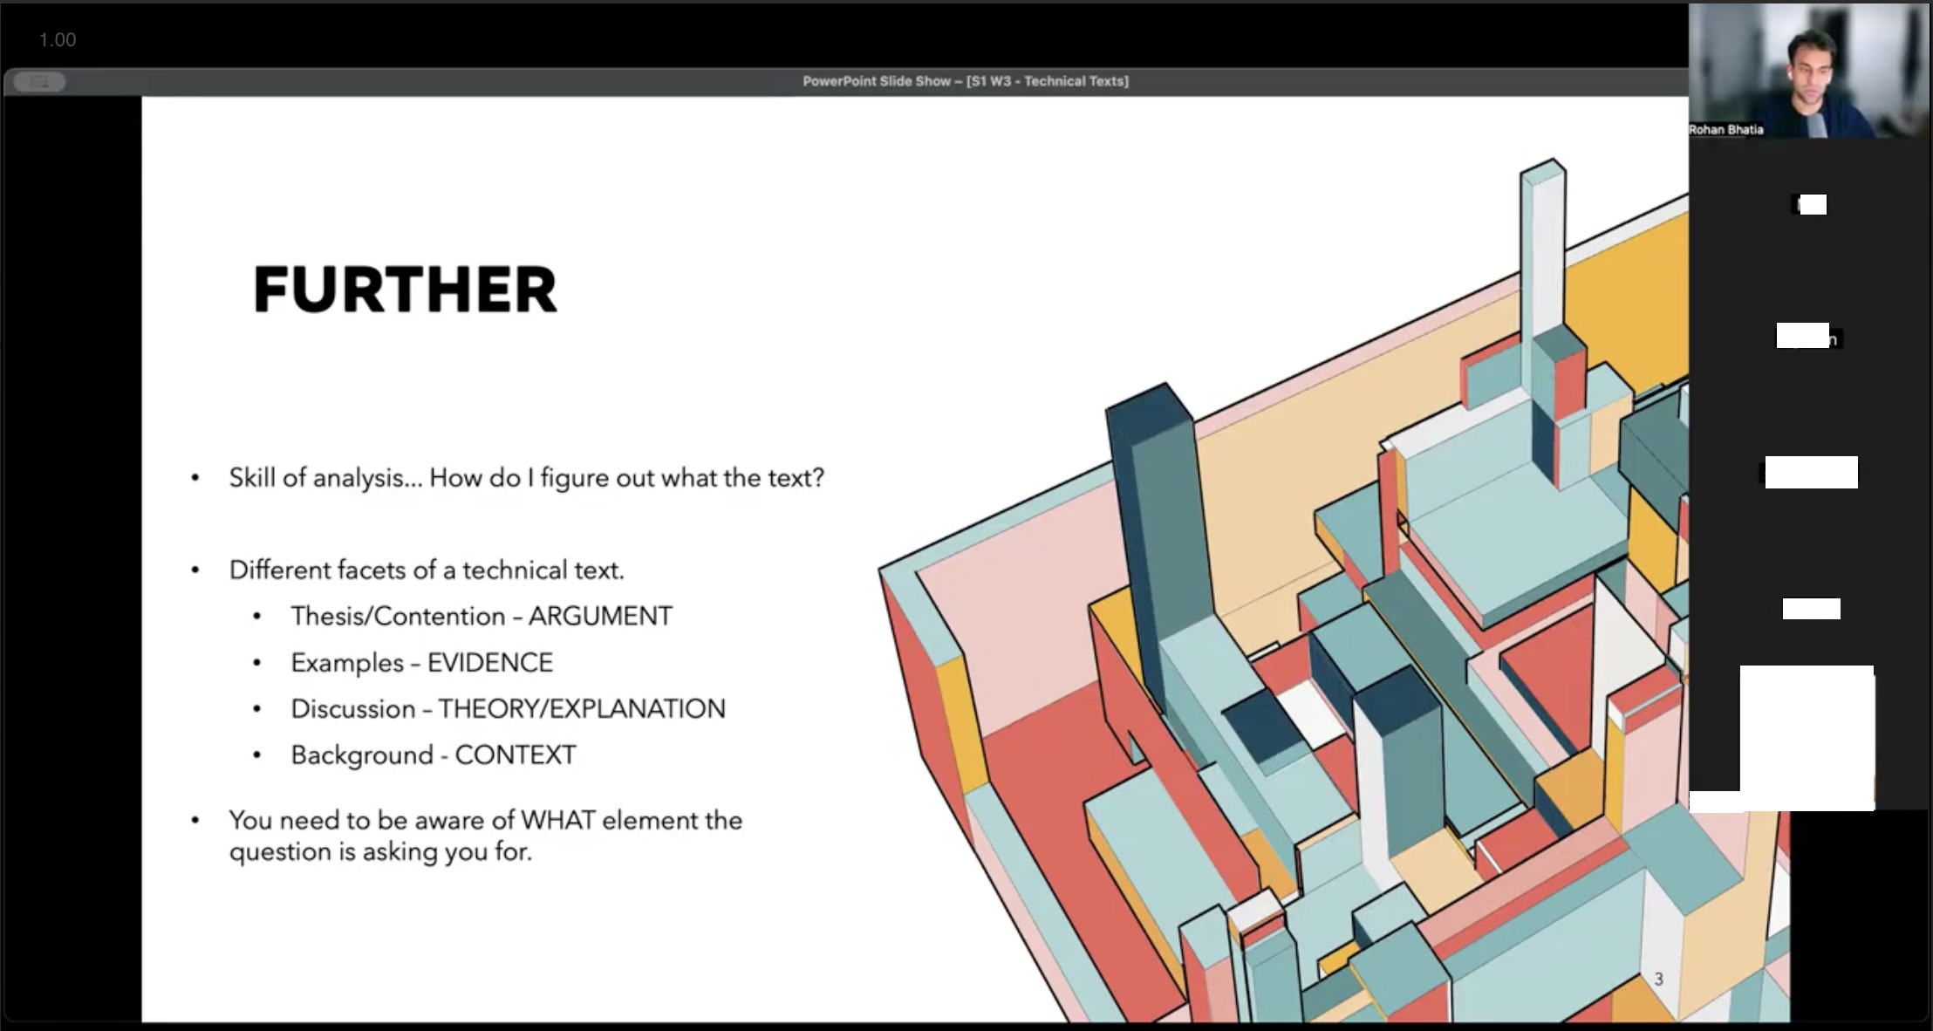Click "You need to be aware of WHAT" line
This screenshot has height=1031, width=1933.
point(486,821)
